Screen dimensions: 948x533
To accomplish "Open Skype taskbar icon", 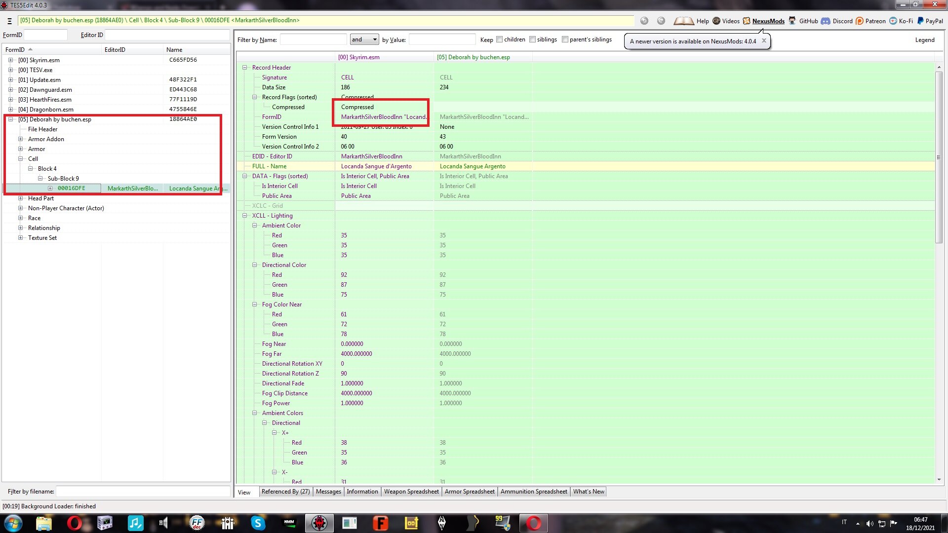I will (x=258, y=523).
